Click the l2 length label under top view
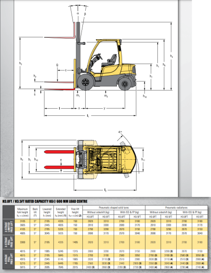Viewport: 211px width, 273px height. tap(105, 190)
